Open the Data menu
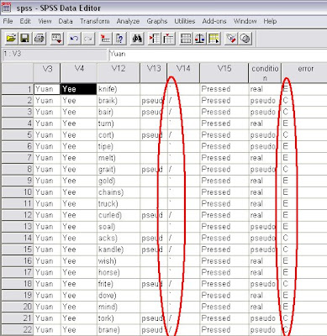327x336 pixels. 66,21
